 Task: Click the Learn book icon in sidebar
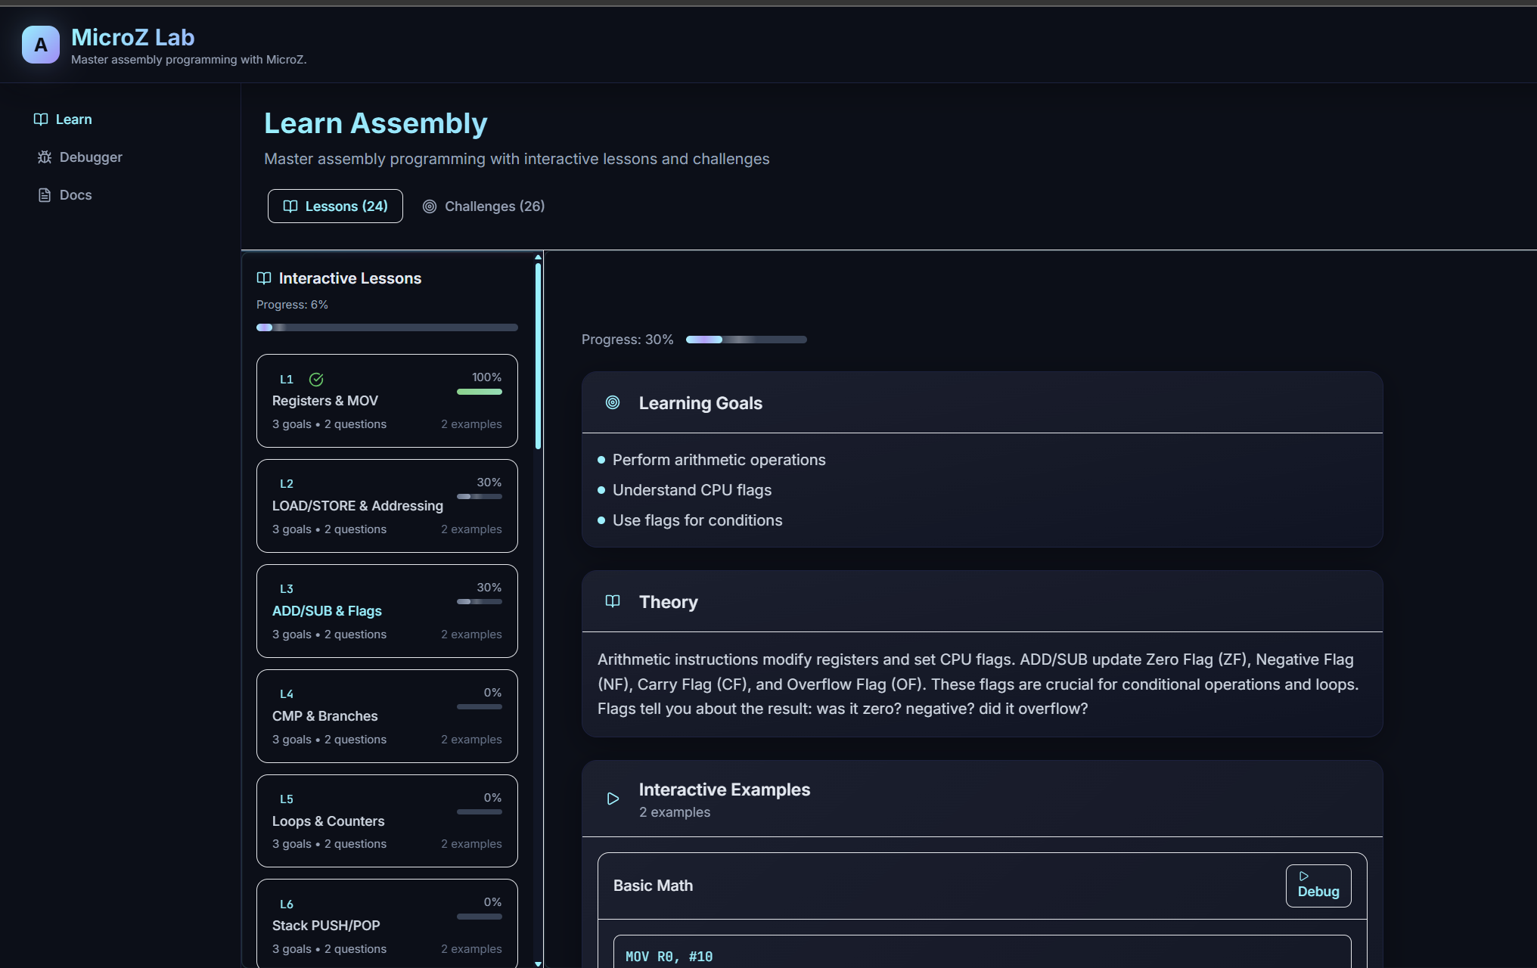tap(41, 119)
